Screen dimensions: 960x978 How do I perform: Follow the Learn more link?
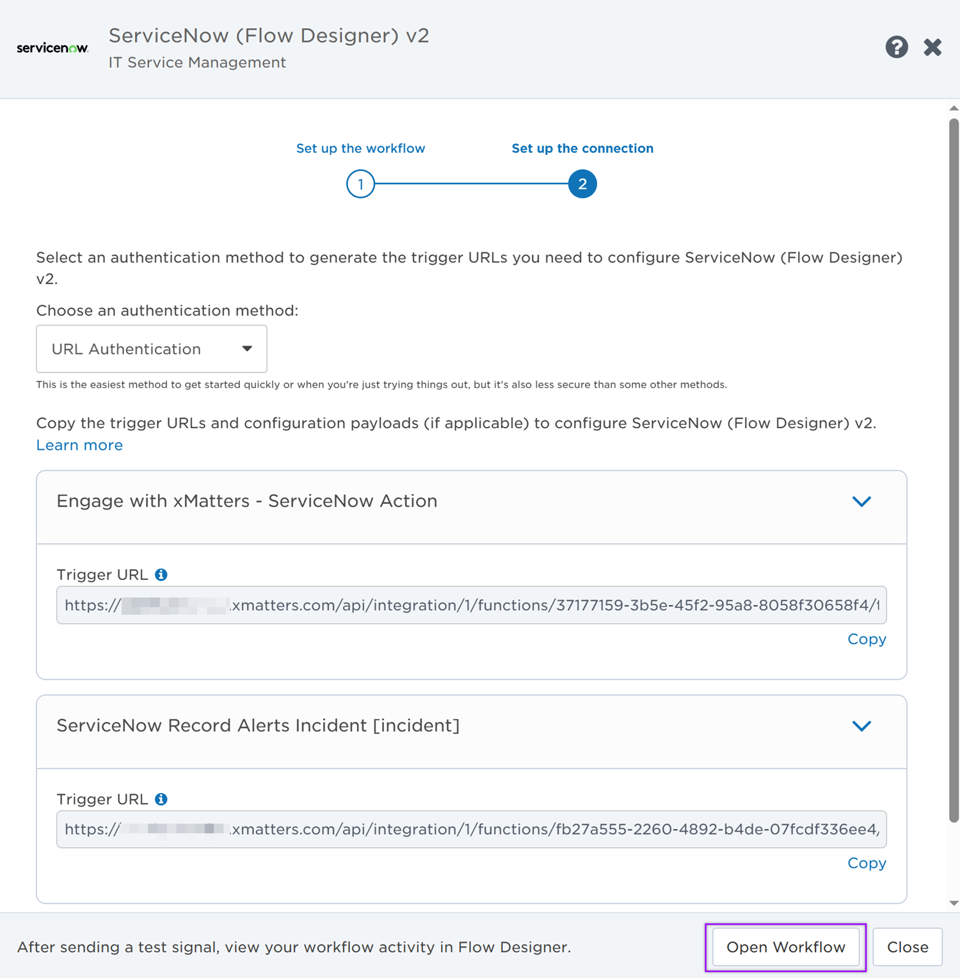[79, 445]
